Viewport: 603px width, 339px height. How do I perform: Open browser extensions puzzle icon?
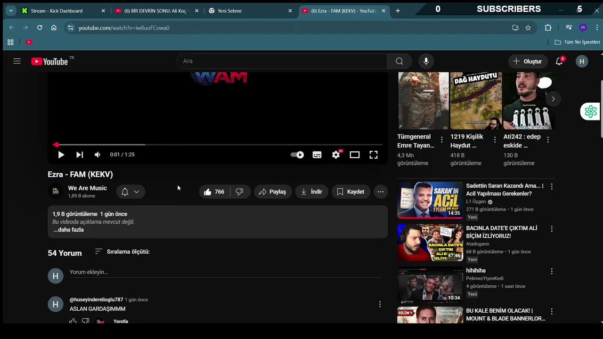(548, 28)
